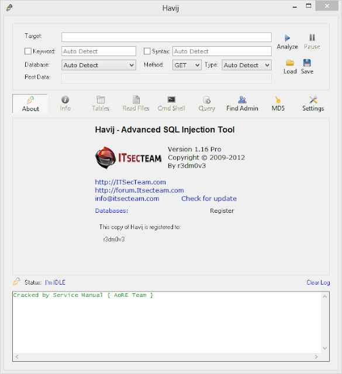342x374 pixels.
Task: Click the Save label
Action: click(307, 71)
